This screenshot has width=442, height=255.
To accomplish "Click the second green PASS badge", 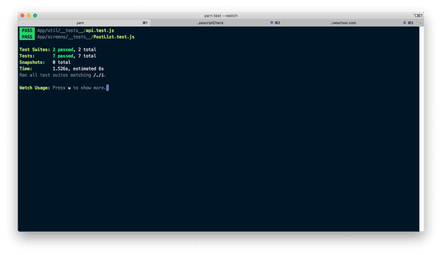I will pos(27,37).
